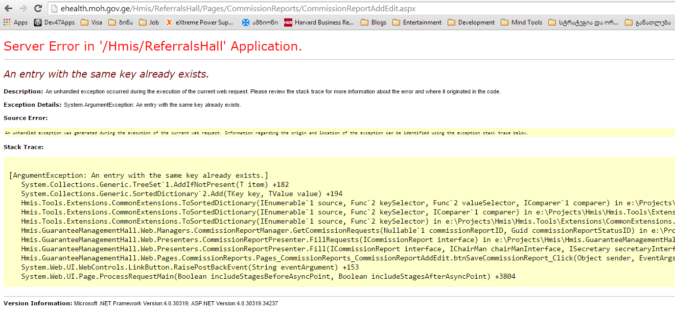This screenshot has width=675, height=314.
Task: Expand the Blogs bookmarks folder
Action: click(x=374, y=22)
